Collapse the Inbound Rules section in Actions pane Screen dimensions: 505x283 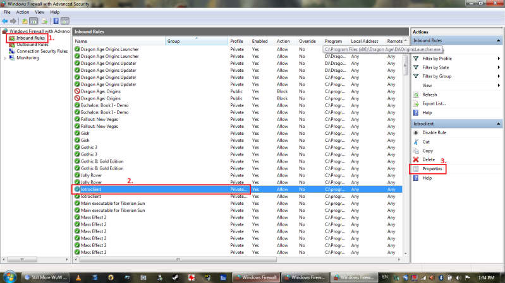pyautogui.click(x=498, y=40)
